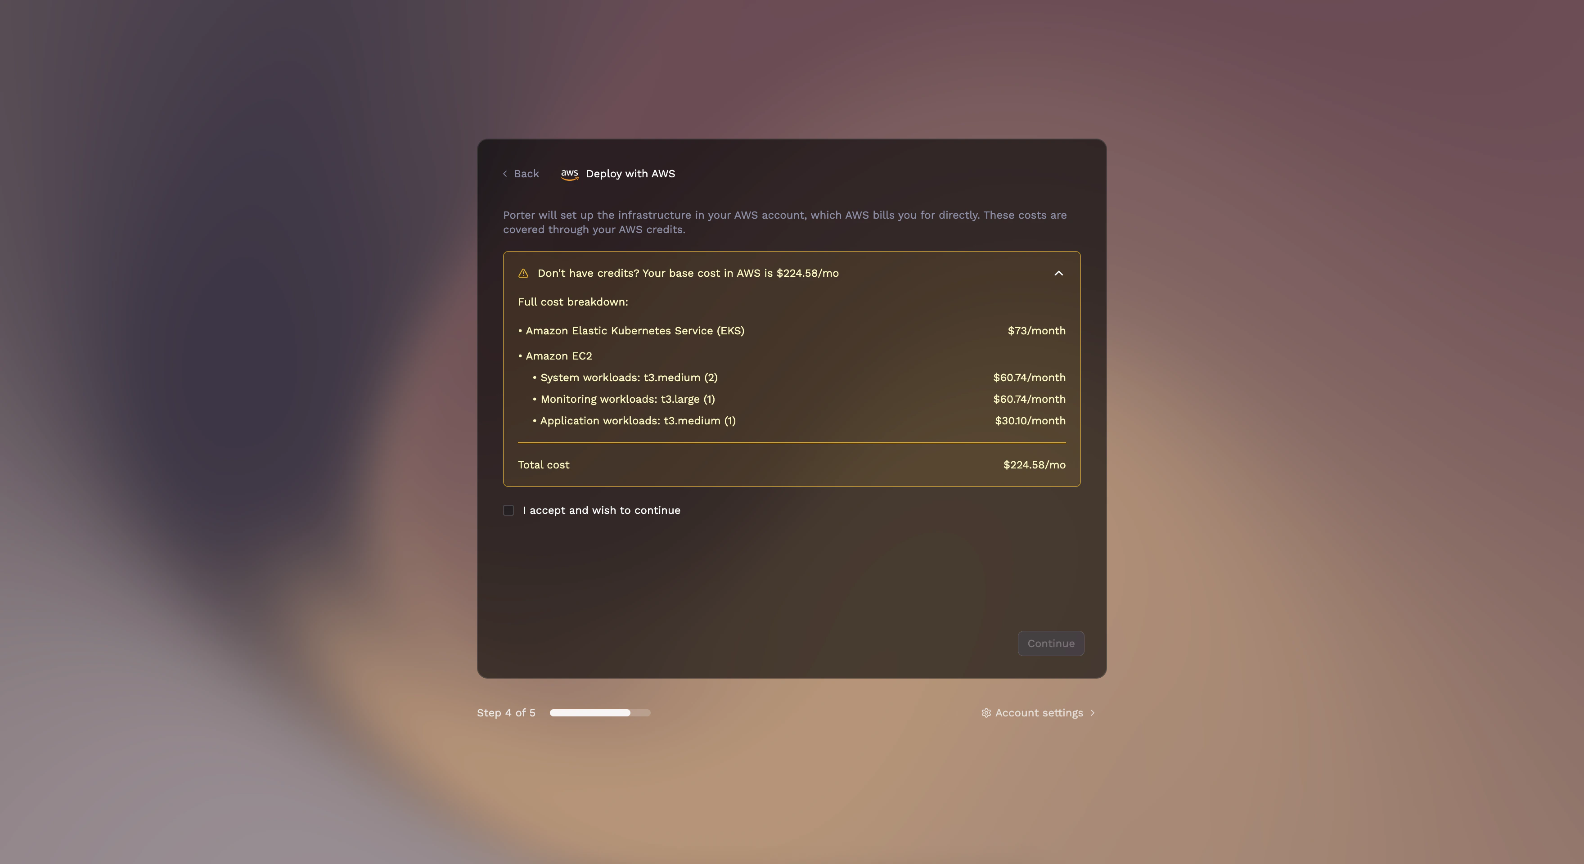
Task: Click the 'Don't have credits?' header row
Action: pyautogui.click(x=792, y=273)
